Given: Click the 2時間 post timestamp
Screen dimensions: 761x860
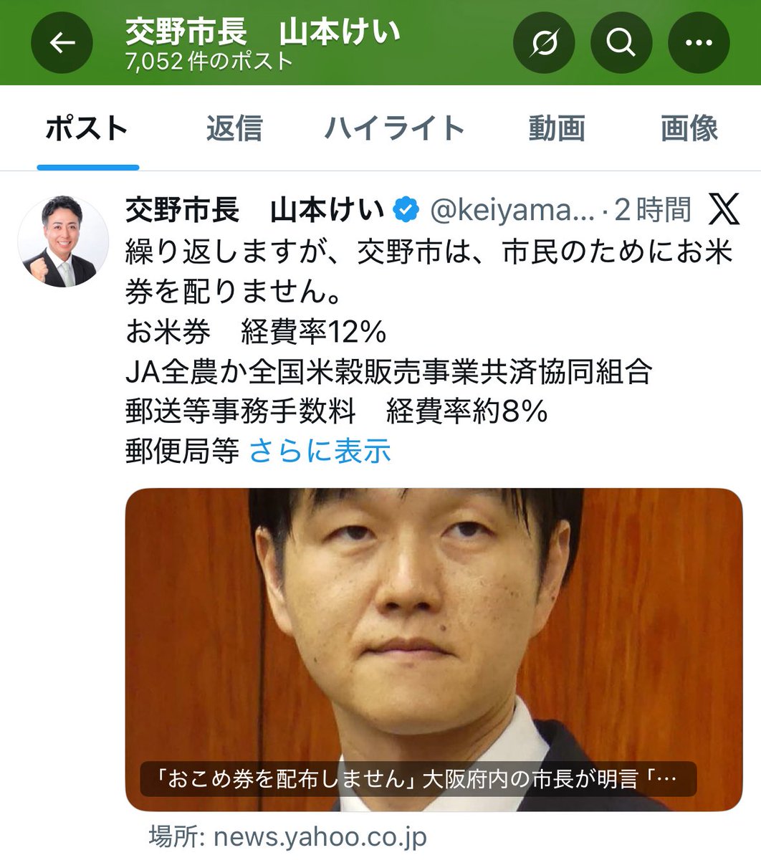Looking at the screenshot, I should coord(653,211).
